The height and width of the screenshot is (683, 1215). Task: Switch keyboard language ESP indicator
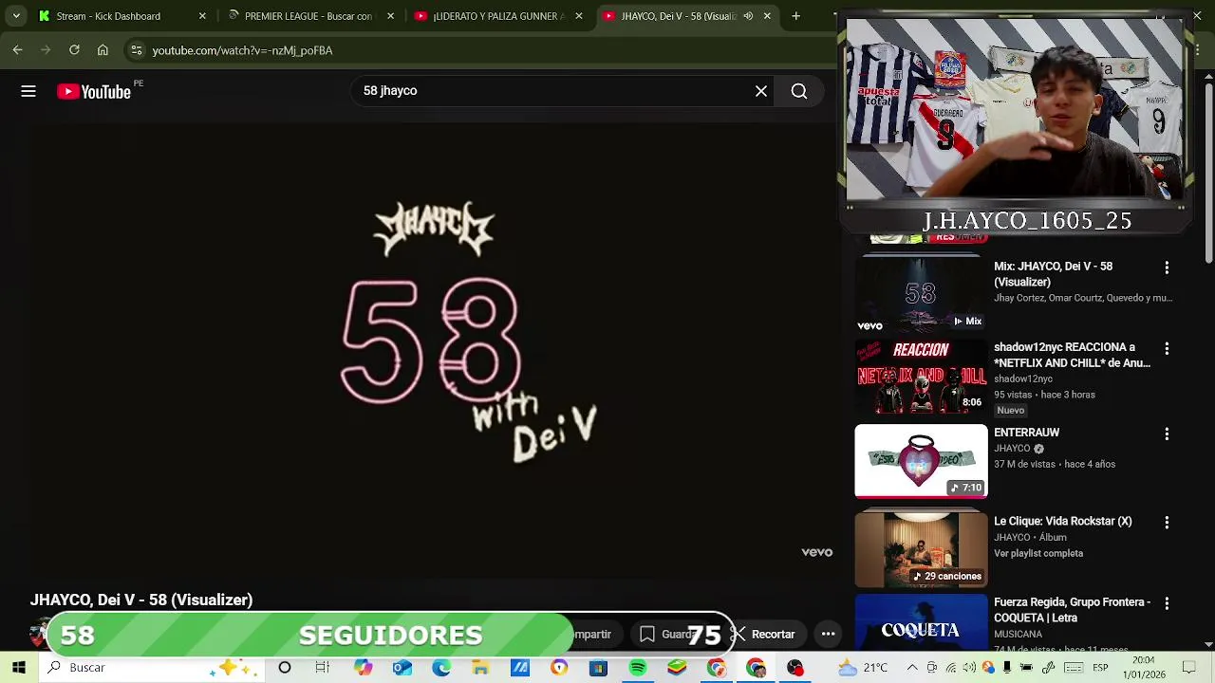1100,668
